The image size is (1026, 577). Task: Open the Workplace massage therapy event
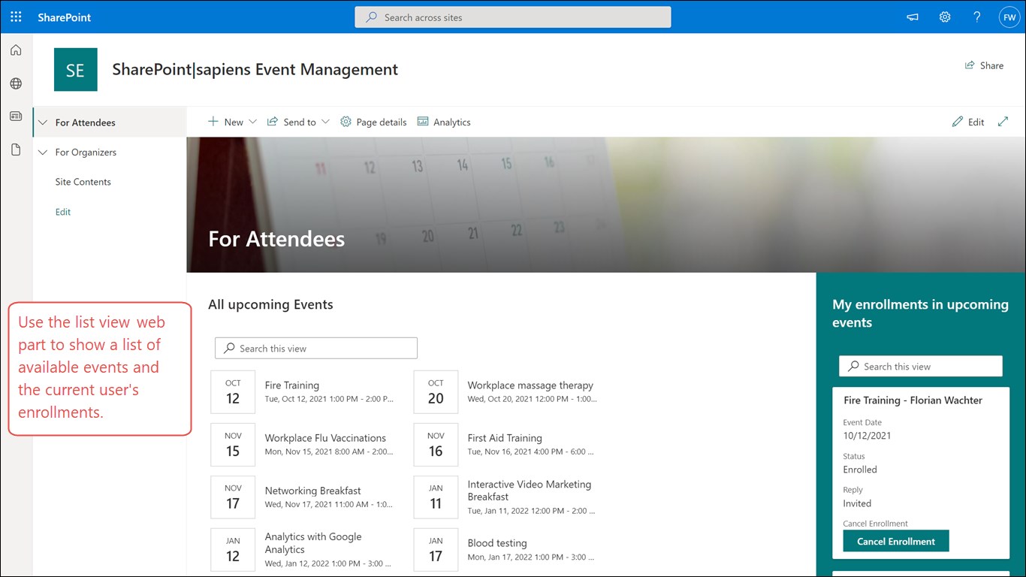click(x=530, y=385)
